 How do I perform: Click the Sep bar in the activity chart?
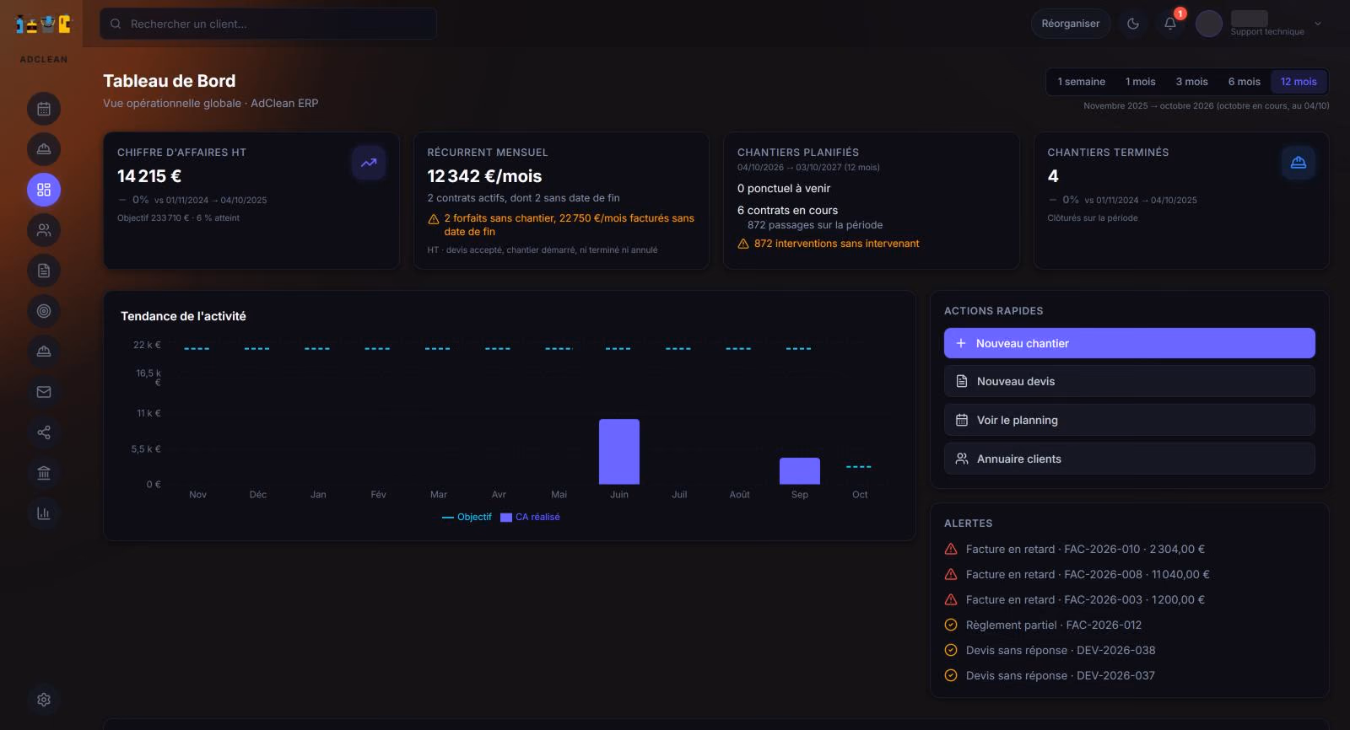(x=800, y=471)
